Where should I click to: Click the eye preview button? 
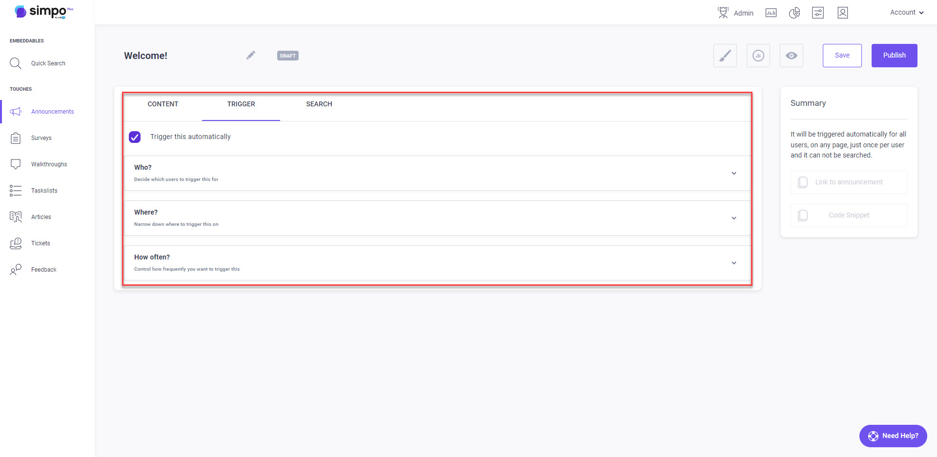792,56
